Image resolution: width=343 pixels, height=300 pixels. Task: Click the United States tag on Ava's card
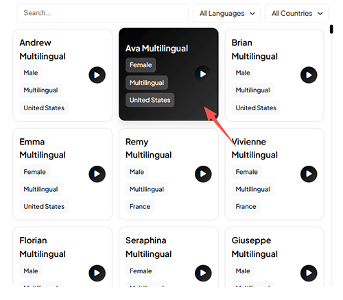pos(150,100)
